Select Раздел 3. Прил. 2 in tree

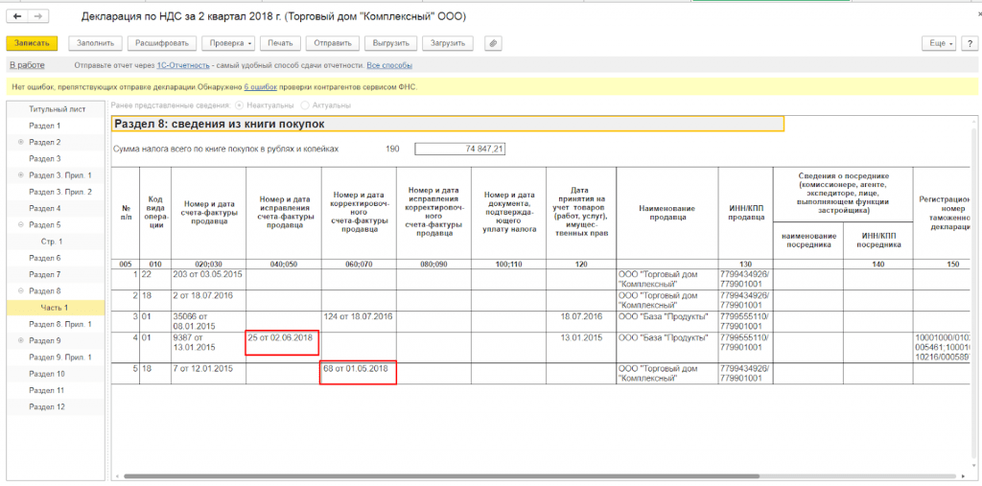pyautogui.click(x=60, y=192)
